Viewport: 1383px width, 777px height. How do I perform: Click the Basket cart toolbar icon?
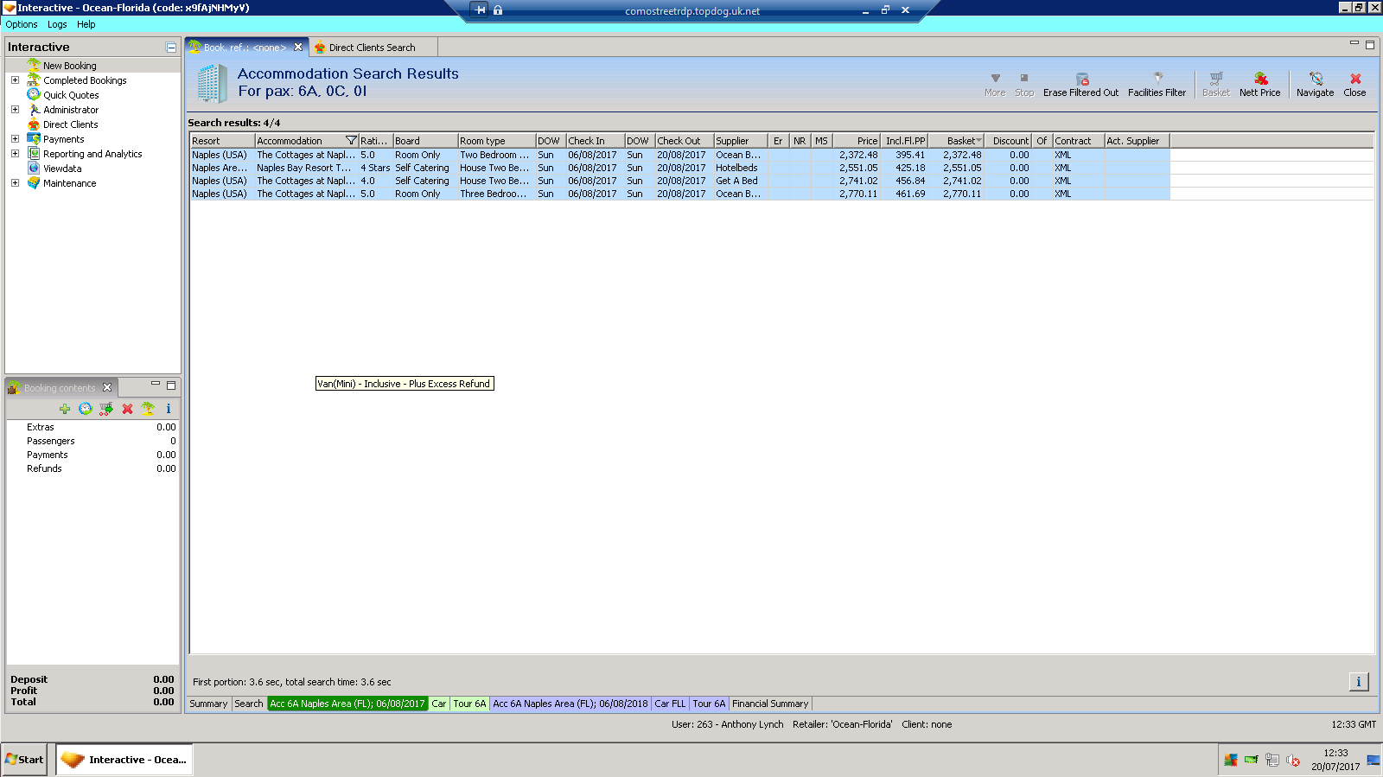1216,79
